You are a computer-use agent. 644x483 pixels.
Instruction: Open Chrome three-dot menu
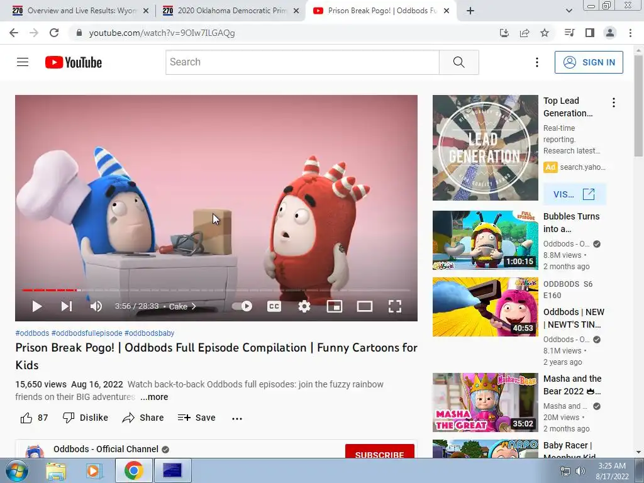click(x=630, y=33)
